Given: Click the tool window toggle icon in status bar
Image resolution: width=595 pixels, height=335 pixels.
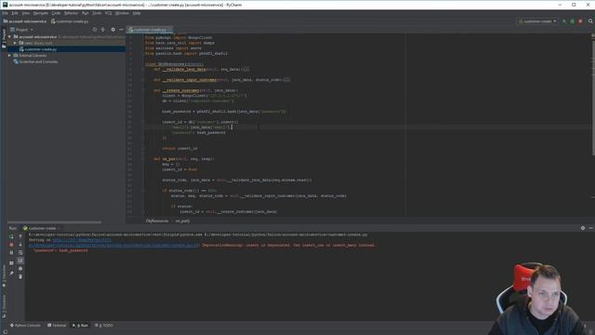Looking at the screenshot, I should (5, 332).
